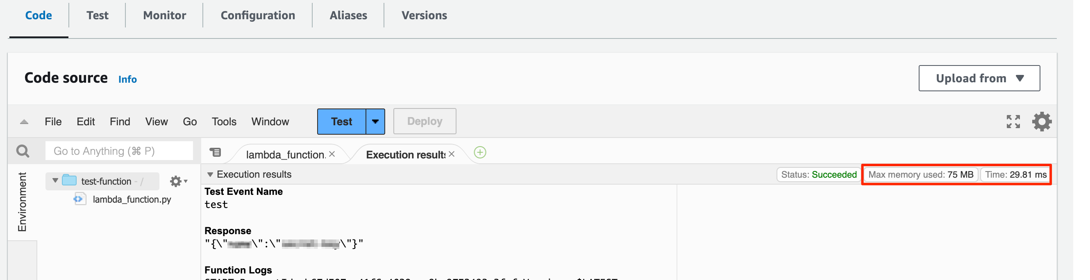Image resolution: width=1090 pixels, height=280 pixels.
Task: Click the blue Test button
Action: pos(341,122)
